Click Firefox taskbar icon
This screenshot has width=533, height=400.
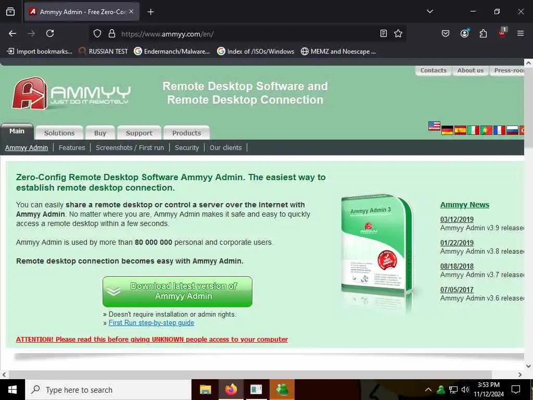point(231,390)
